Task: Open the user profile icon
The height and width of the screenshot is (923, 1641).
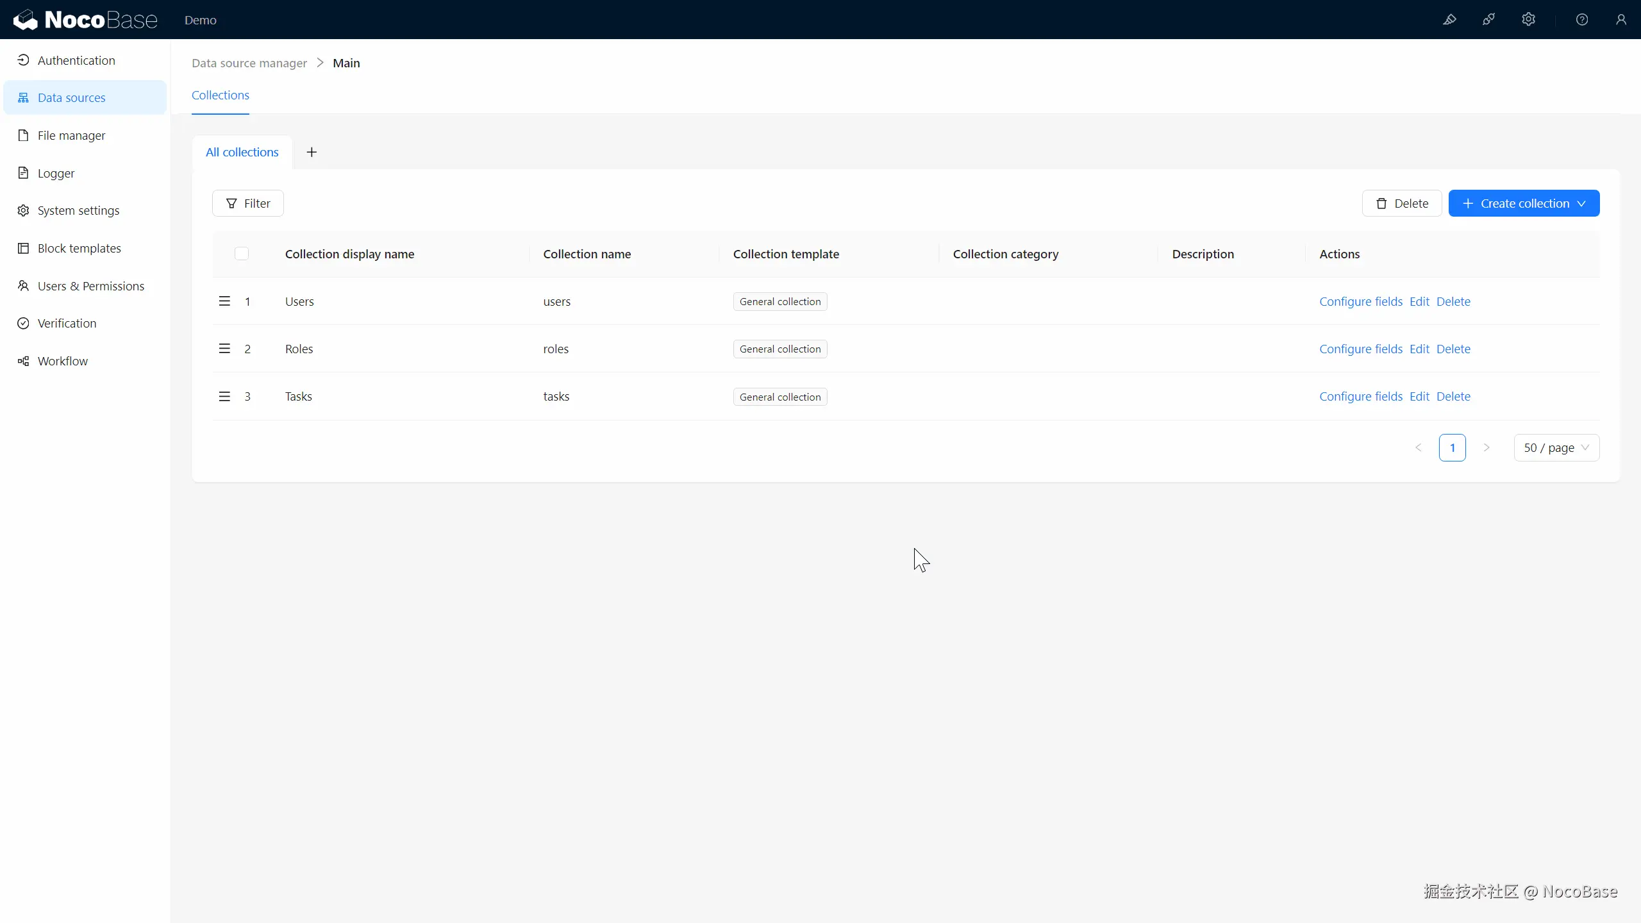Action: pos(1621,20)
